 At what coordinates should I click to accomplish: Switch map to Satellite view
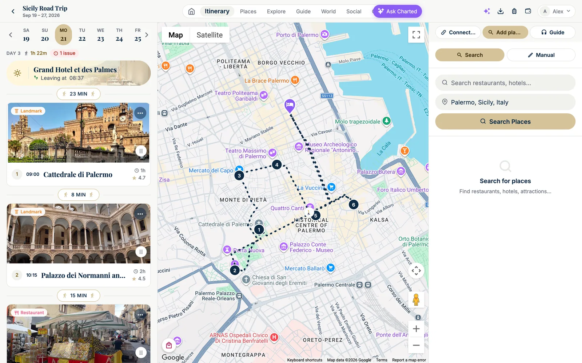210,35
